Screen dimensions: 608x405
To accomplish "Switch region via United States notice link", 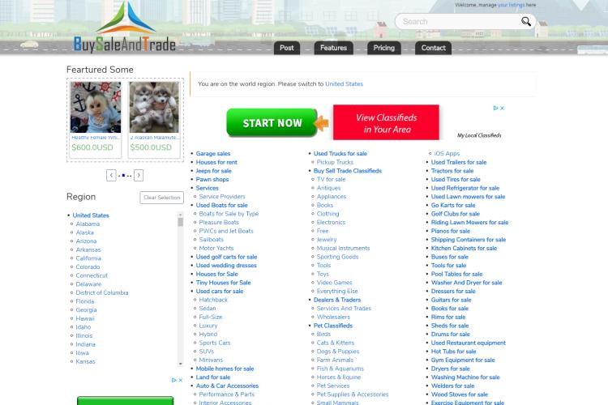I will [x=344, y=84].
